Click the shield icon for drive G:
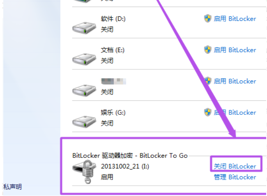The image size is (267, 196). pyautogui.click(x=207, y=112)
